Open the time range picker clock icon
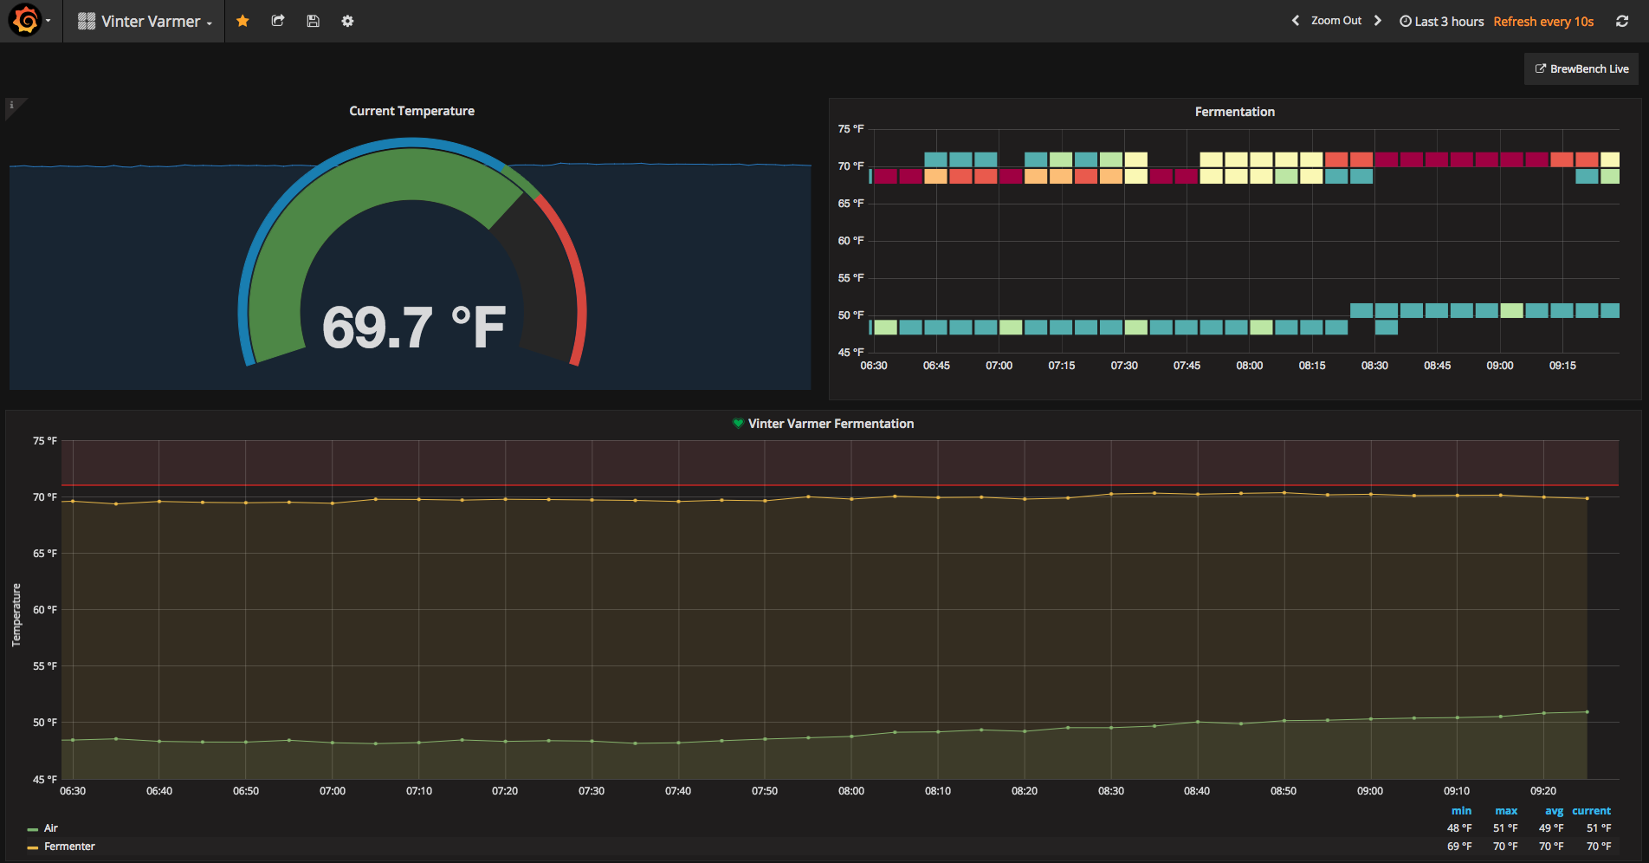 (1405, 20)
